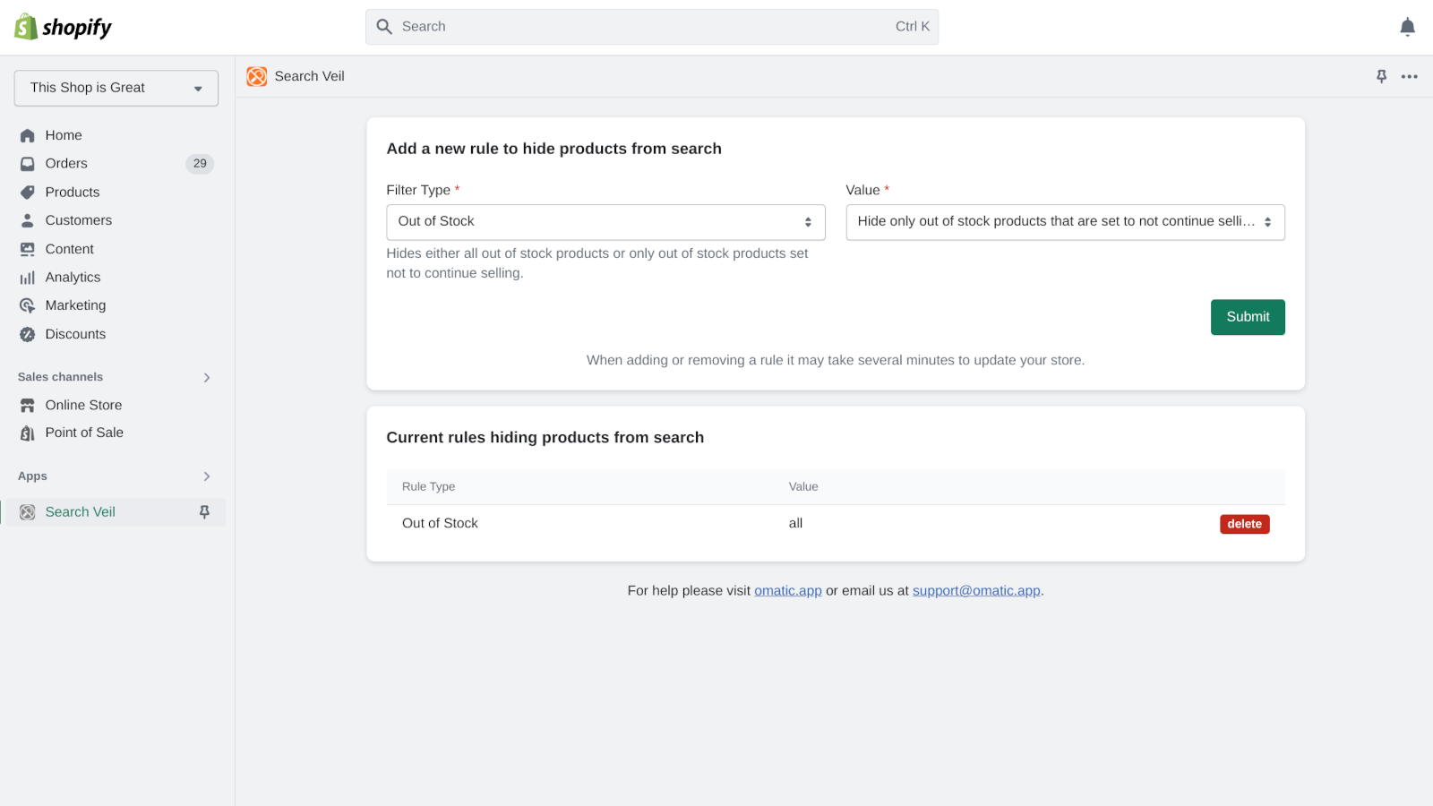1433x806 pixels.
Task: Click the Home sidebar icon
Action: (27, 134)
